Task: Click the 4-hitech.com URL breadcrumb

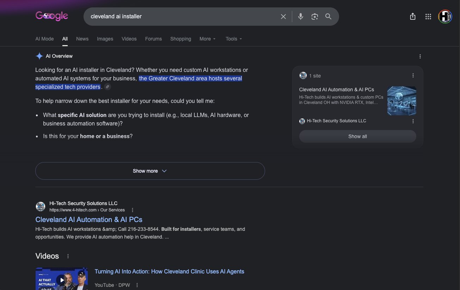Action: [87, 210]
